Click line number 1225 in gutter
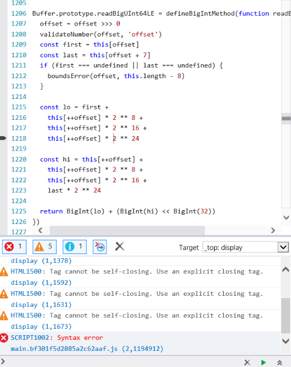291x367 pixels. (x=19, y=211)
